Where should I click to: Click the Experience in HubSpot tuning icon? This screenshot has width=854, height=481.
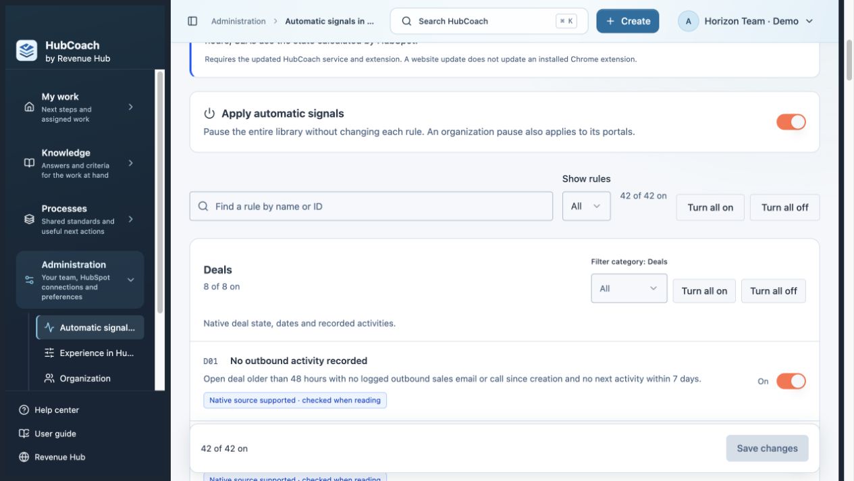(49, 353)
